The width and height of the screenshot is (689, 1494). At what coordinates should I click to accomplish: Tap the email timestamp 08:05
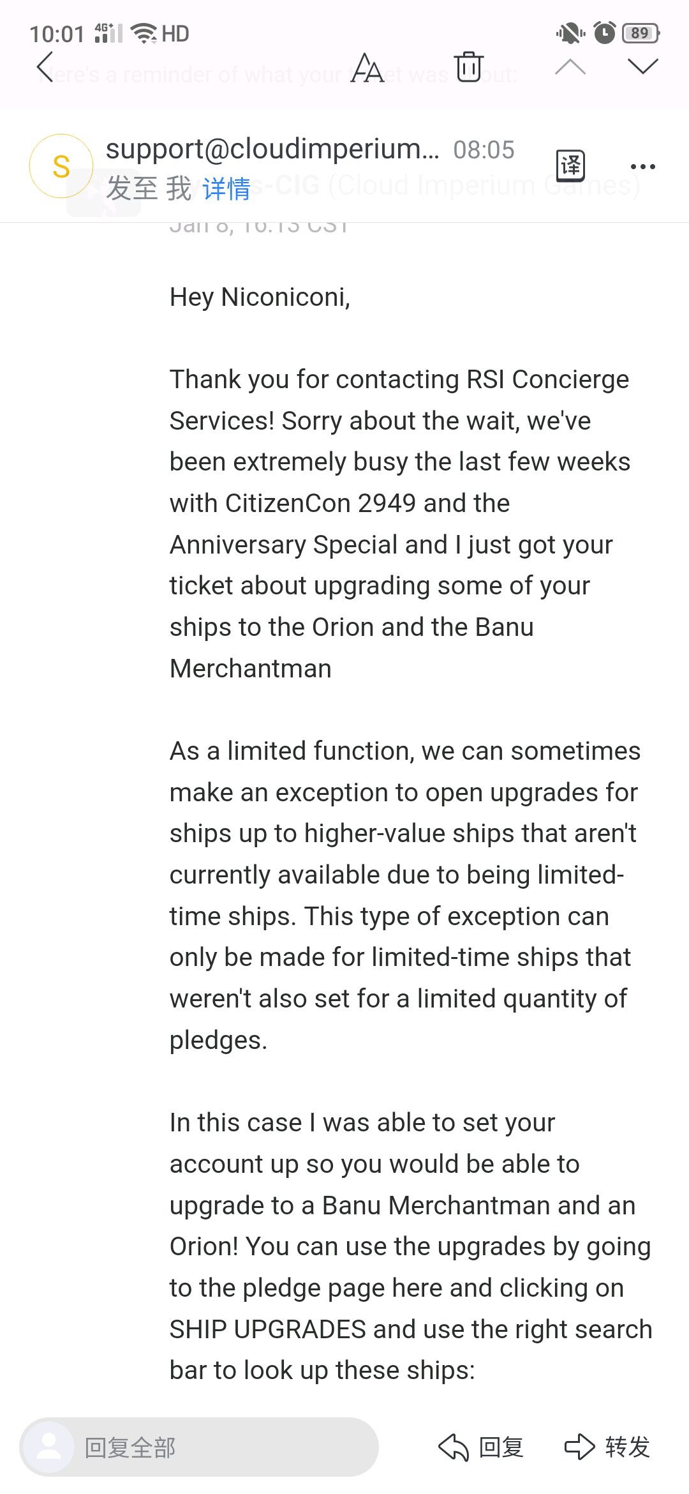(x=484, y=150)
